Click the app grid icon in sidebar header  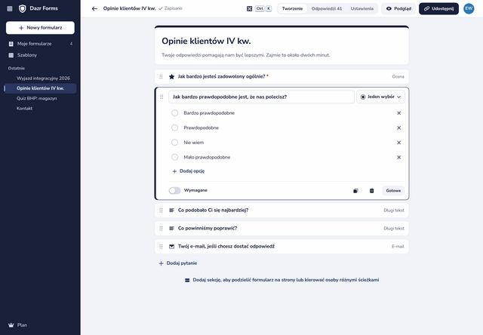[x=10, y=8]
